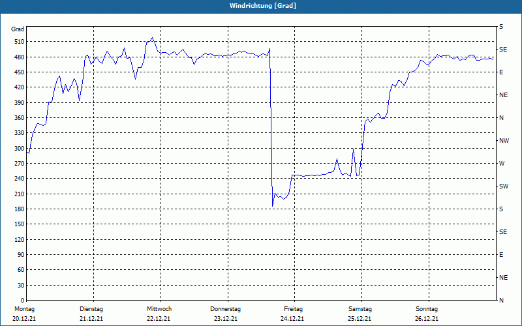Viewport: 522px width, 326px height.
Task: Select the date 23.12.21
Action: pyautogui.click(x=226, y=319)
